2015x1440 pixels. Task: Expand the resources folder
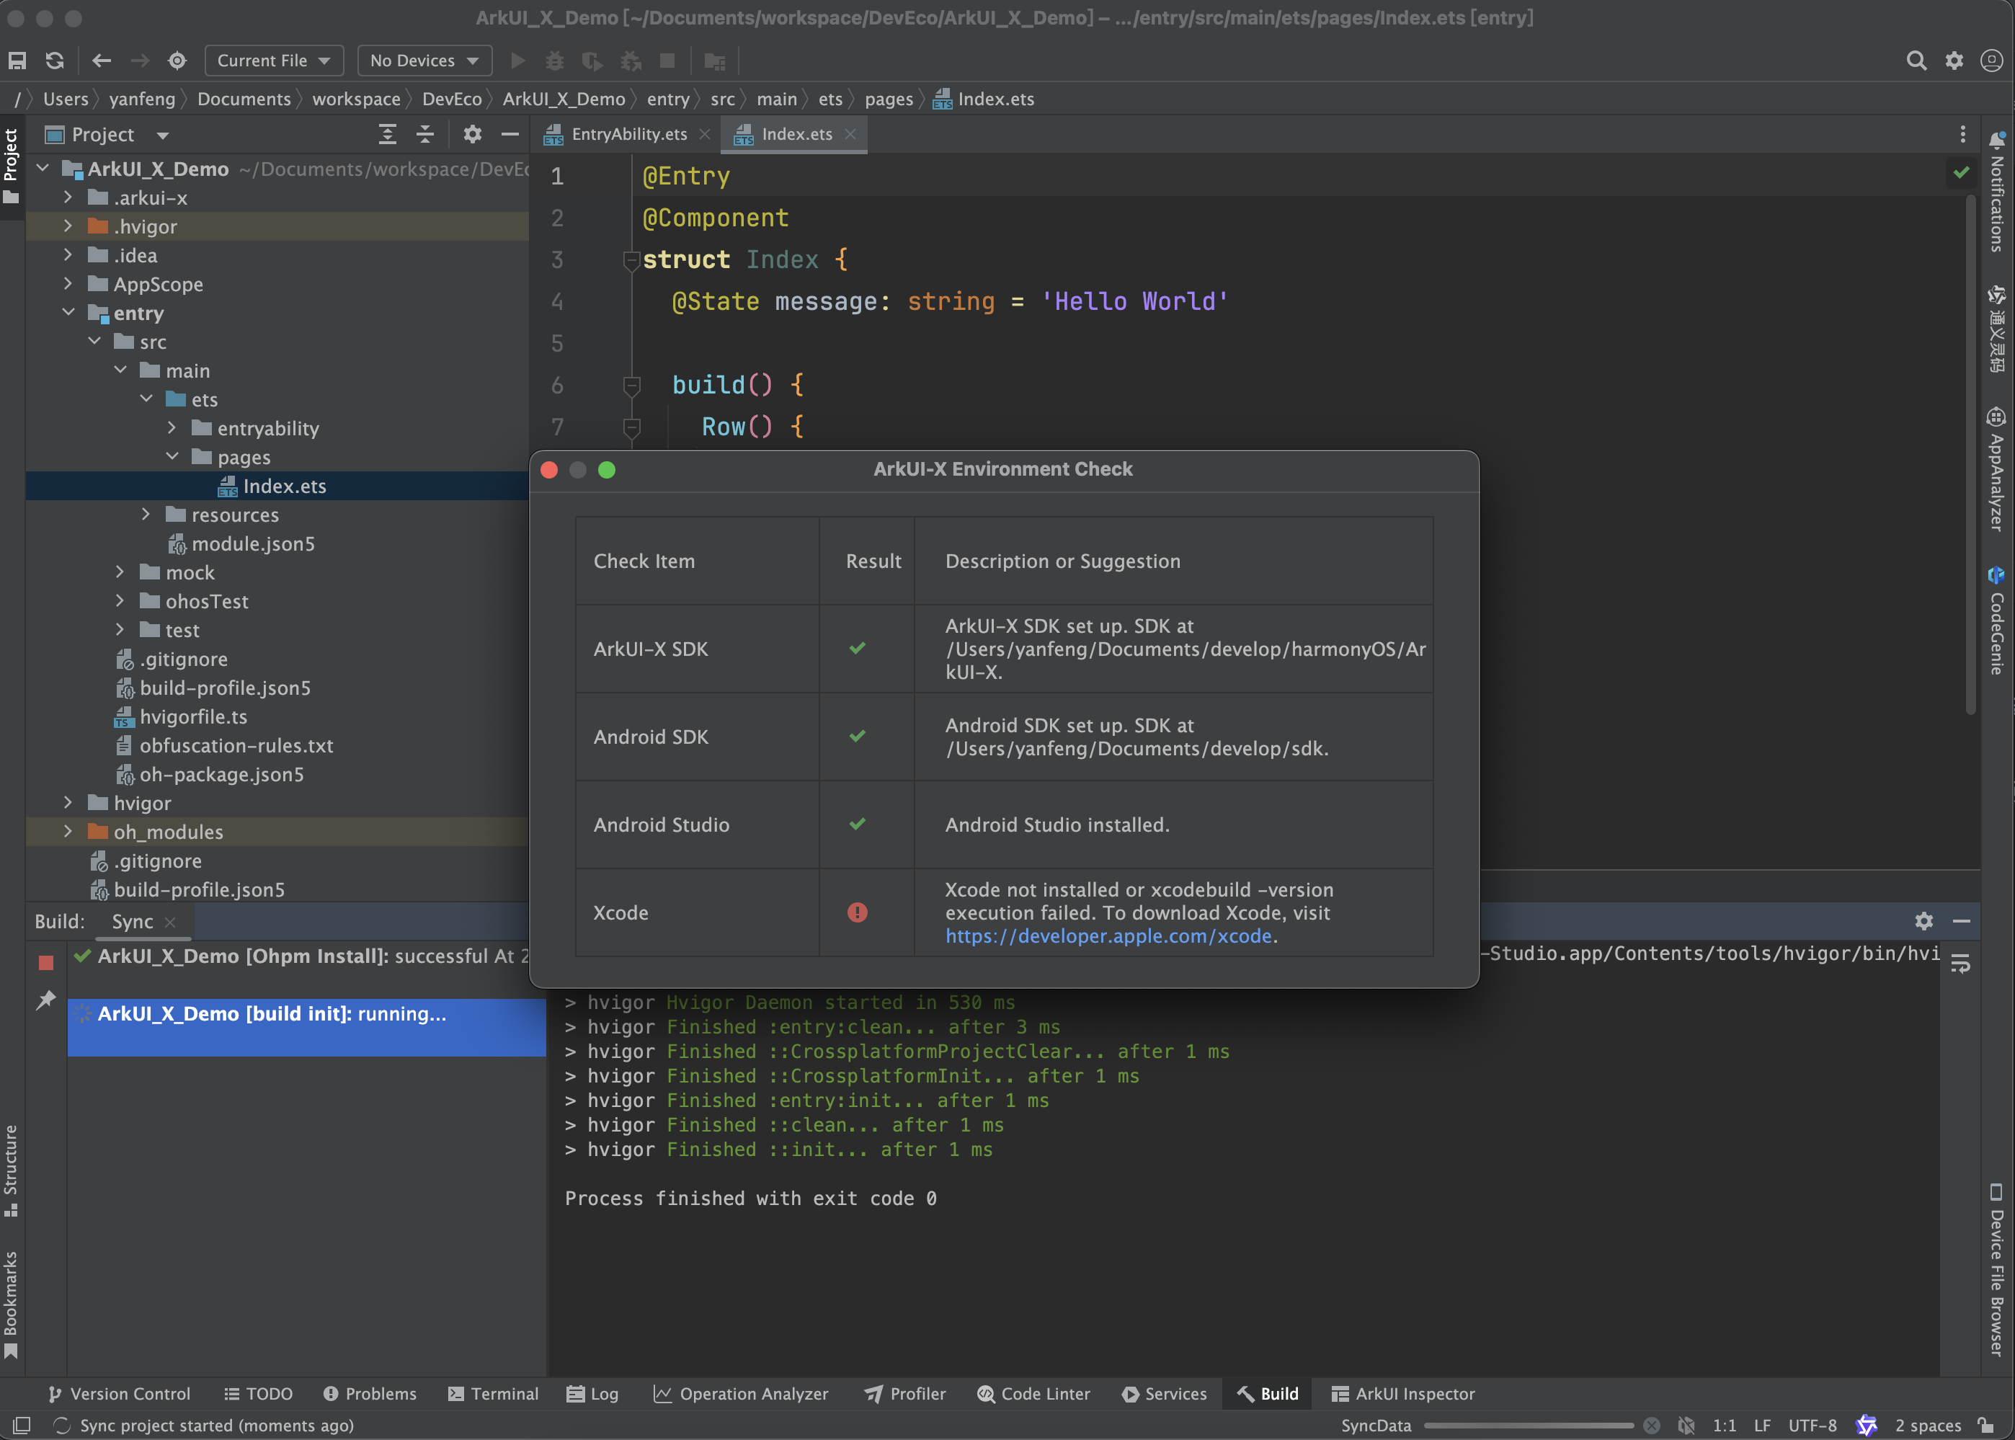pos(146,515)
